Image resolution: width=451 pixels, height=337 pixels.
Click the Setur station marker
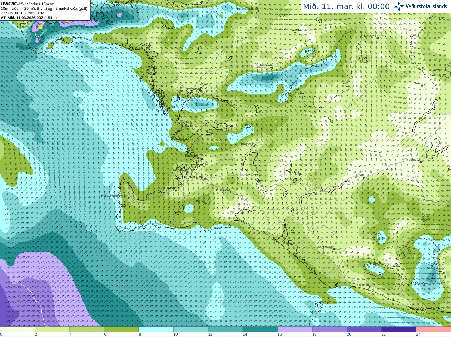422,85
